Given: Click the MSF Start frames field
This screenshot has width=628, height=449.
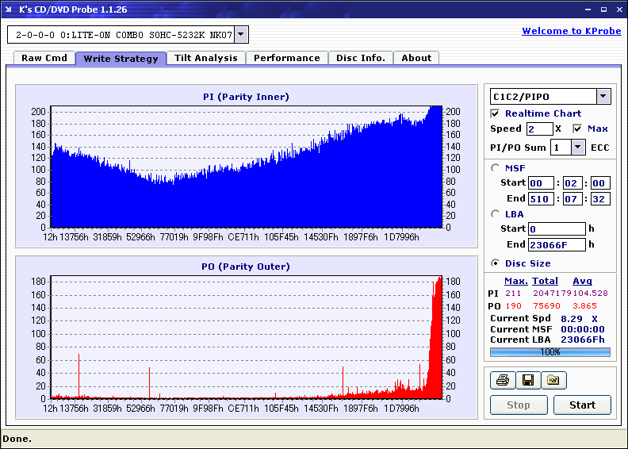Looking at the screenshot, I should [x=600, y=183].
